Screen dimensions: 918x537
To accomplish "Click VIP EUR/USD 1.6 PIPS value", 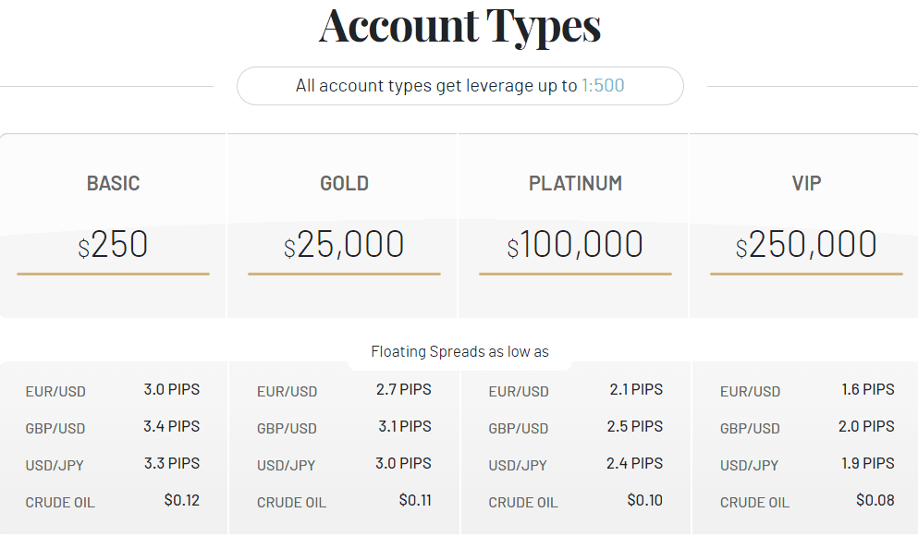I will click(x=868, y=389).
